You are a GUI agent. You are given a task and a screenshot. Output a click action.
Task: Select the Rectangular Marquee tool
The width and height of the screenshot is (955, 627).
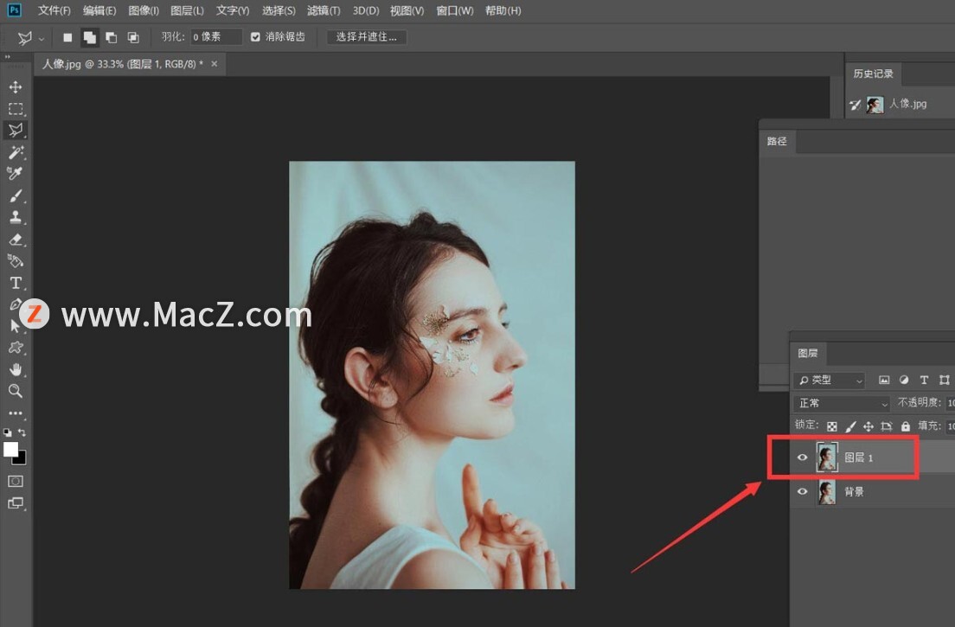15,108
